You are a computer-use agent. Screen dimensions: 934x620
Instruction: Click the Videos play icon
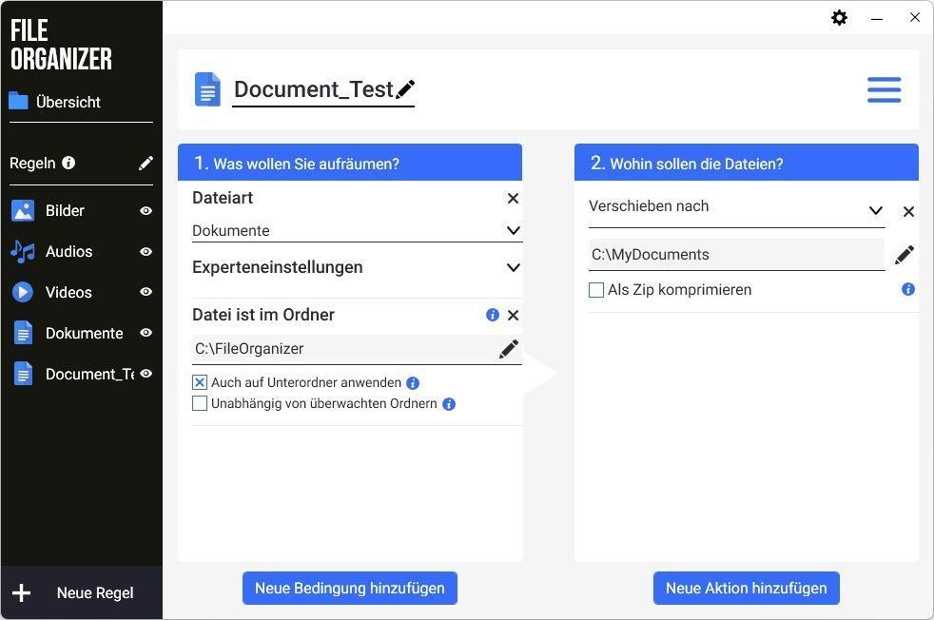tap(23, 292)
